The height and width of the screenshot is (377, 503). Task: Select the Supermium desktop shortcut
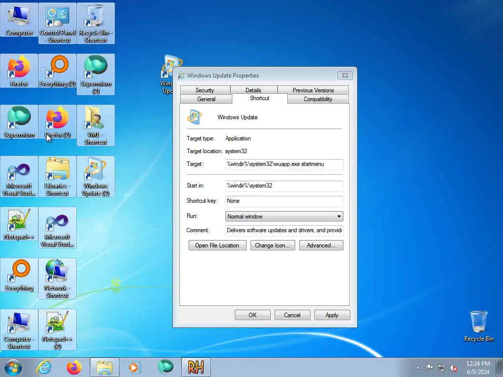tap(19, 122)
